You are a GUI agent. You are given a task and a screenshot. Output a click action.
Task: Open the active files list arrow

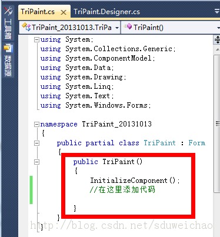coord(216,11)
